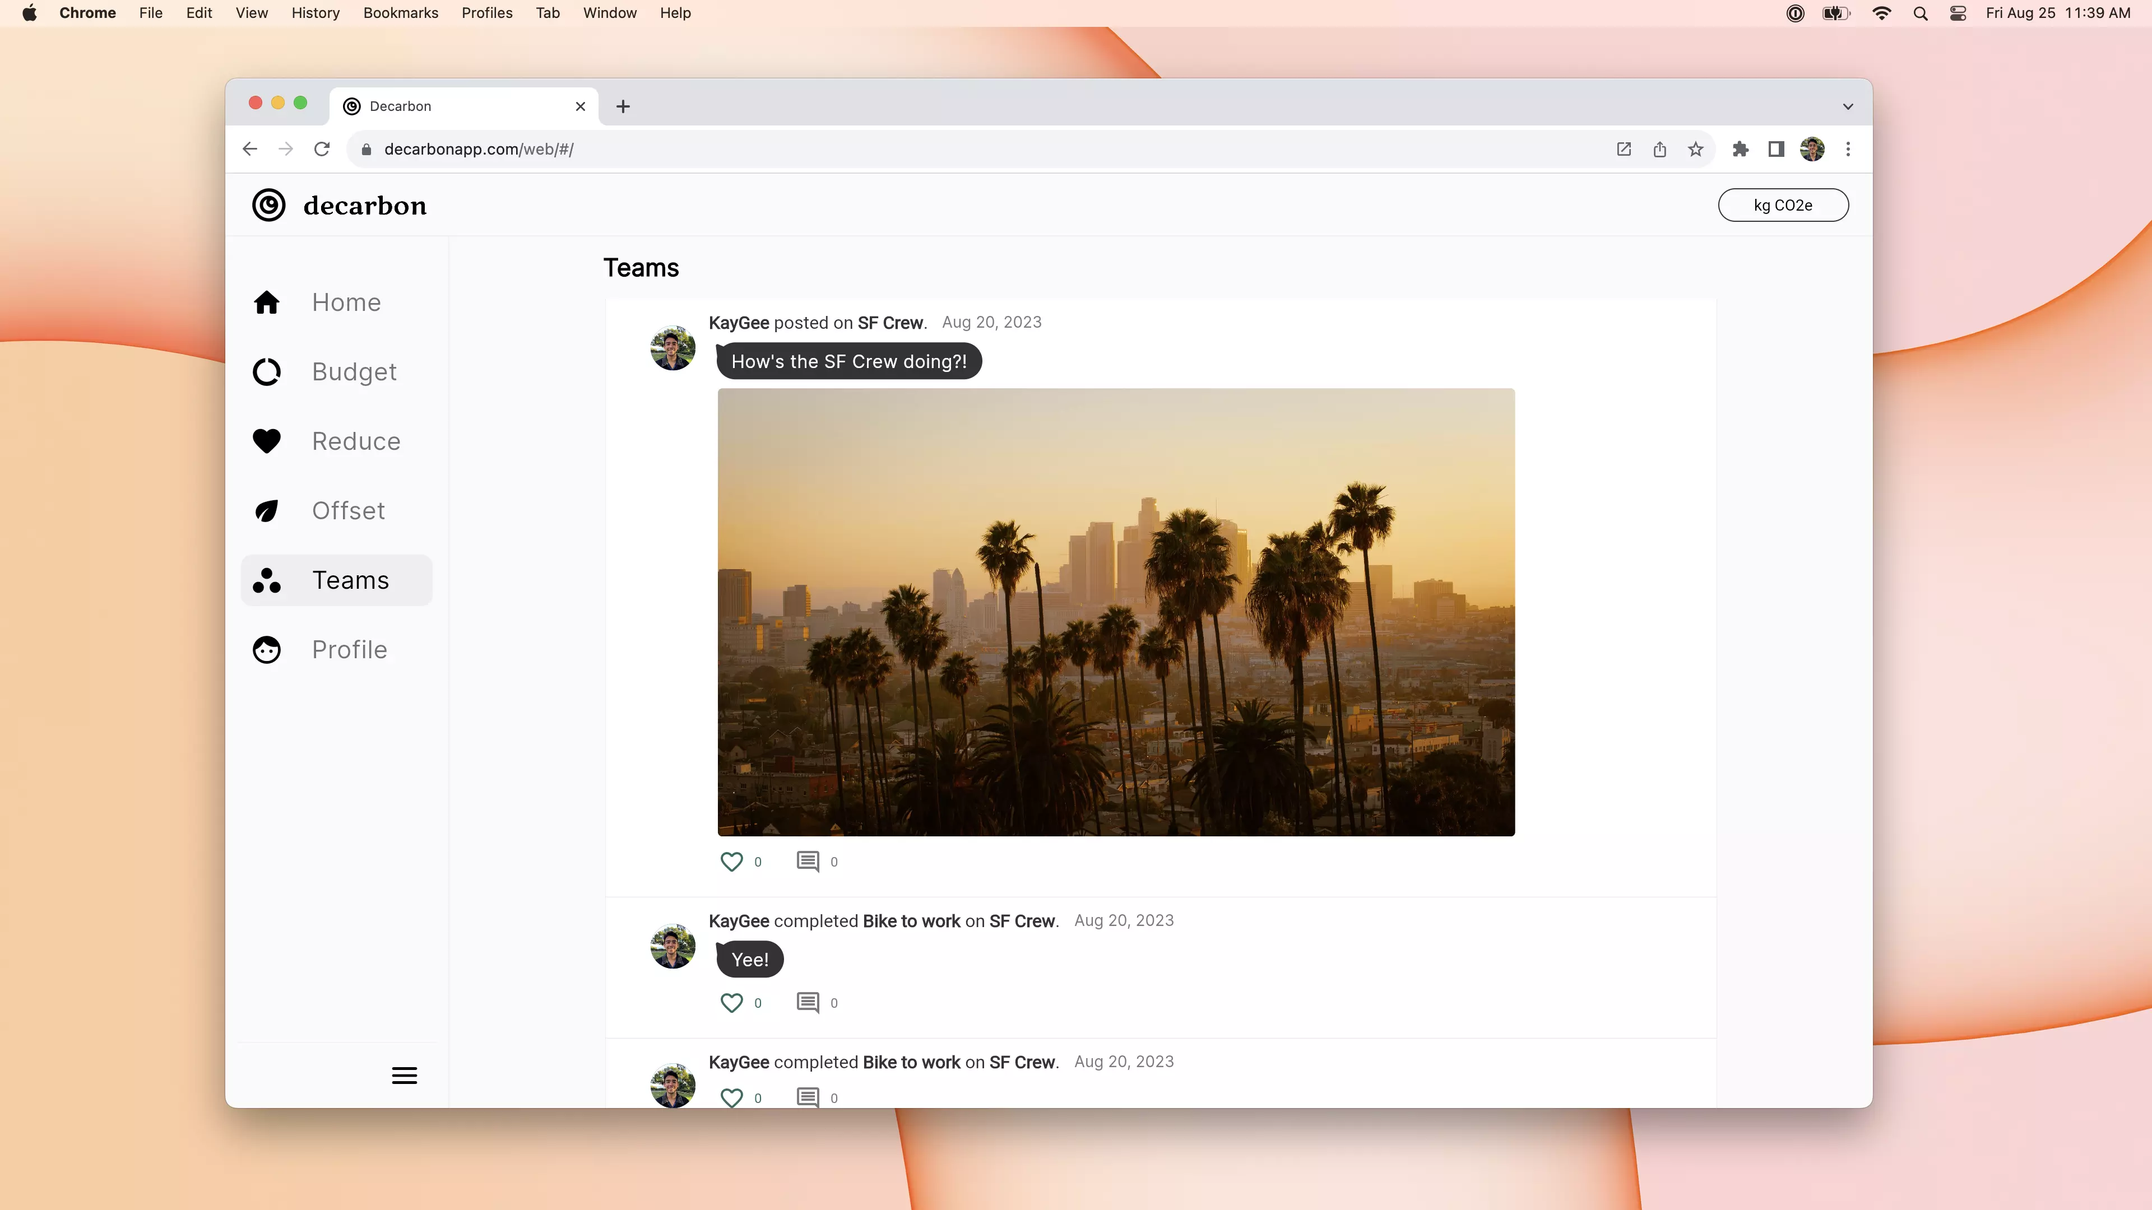Open the Home section in sidebar
The width and height of the screenshot is (2152, 1210).
pyautogui.click(x=337, y=302)
